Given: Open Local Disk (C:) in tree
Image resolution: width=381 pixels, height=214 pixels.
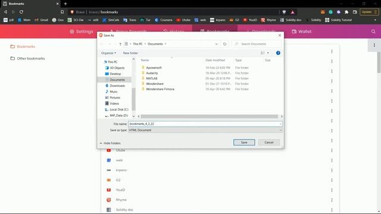Looking at the screenshot, I should click(119, 109).
